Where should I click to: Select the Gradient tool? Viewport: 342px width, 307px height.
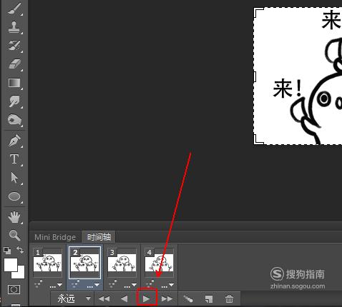[14, 83]
